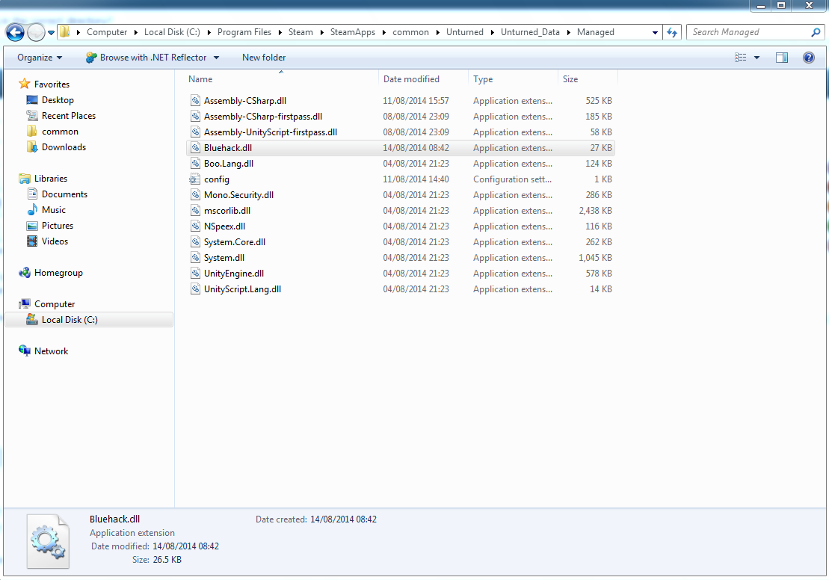Image resolution: width=829 pixels, height=580 pixels.
Task: Select Assembly-CSharp.dll file icon
Action: (x=195, y=100)
